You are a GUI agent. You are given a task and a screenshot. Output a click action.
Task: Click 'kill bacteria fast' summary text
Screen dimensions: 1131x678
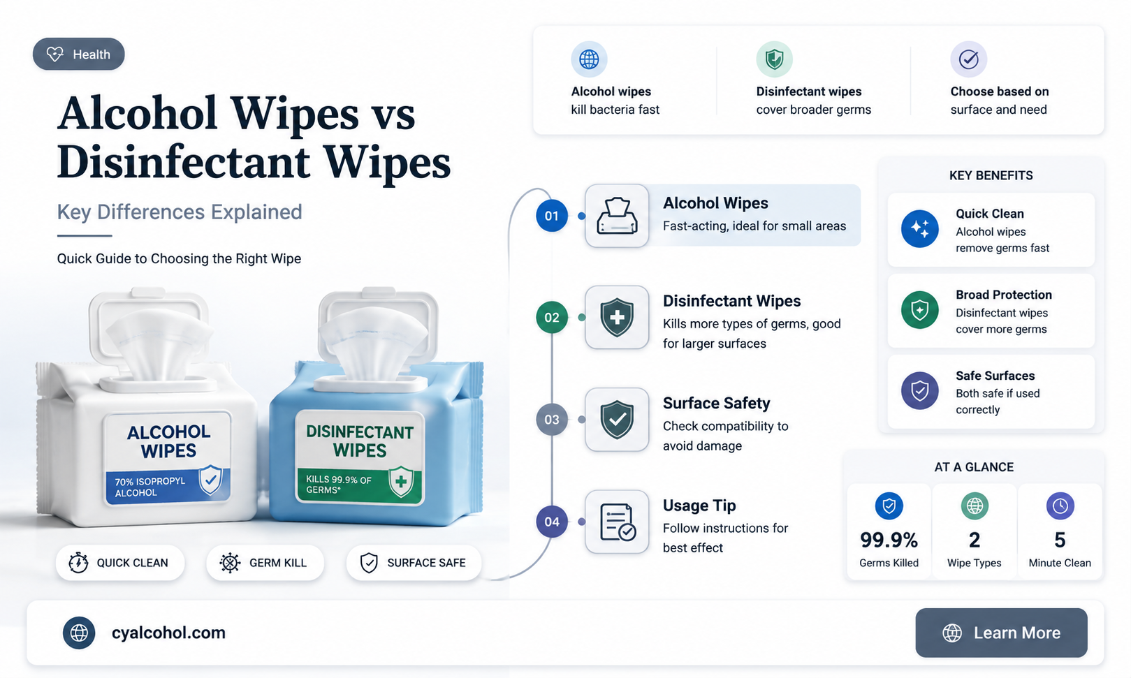(x=615, y=110)
